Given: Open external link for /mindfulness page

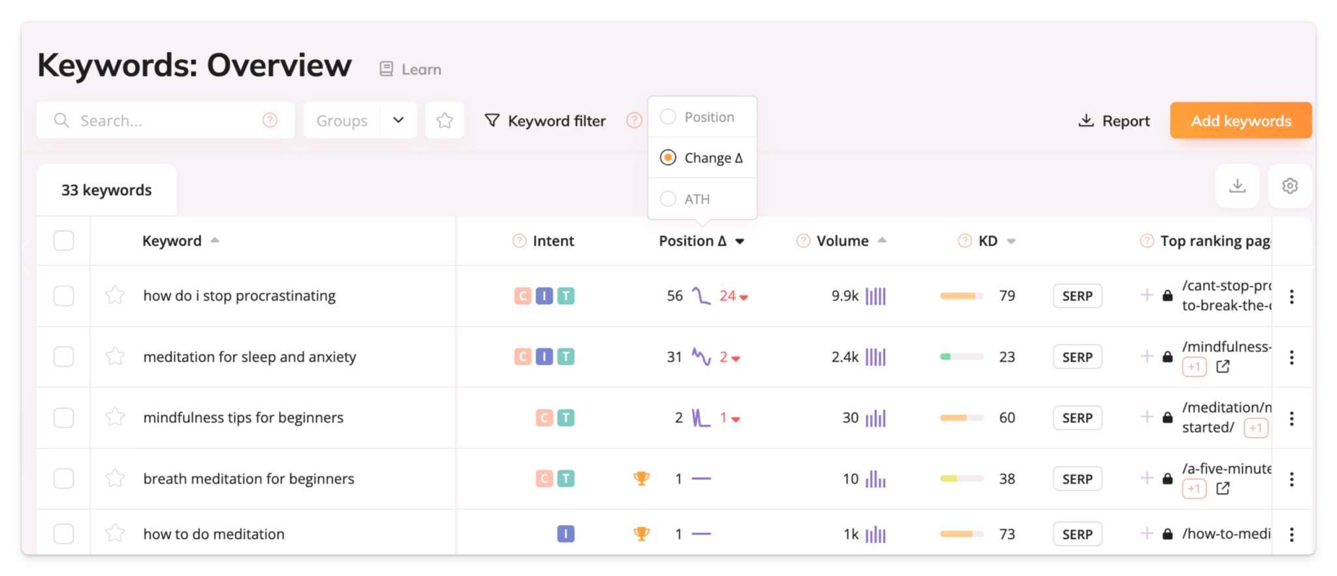Looking at the screenshot, I should tap(1223, 367).
